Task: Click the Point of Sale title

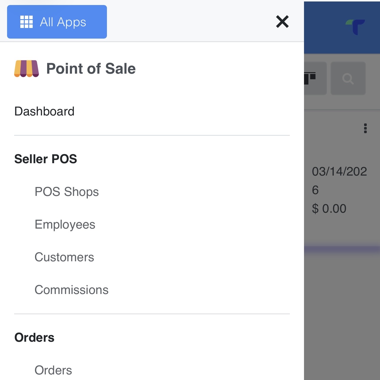Action: click(x=91, y=69)
